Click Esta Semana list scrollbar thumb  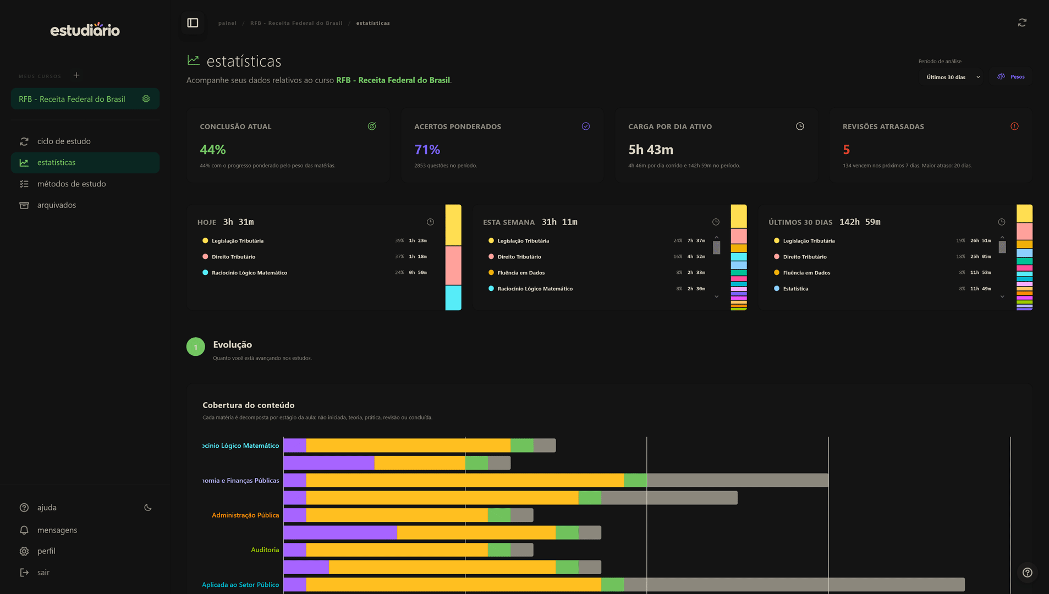coord(717,248)
